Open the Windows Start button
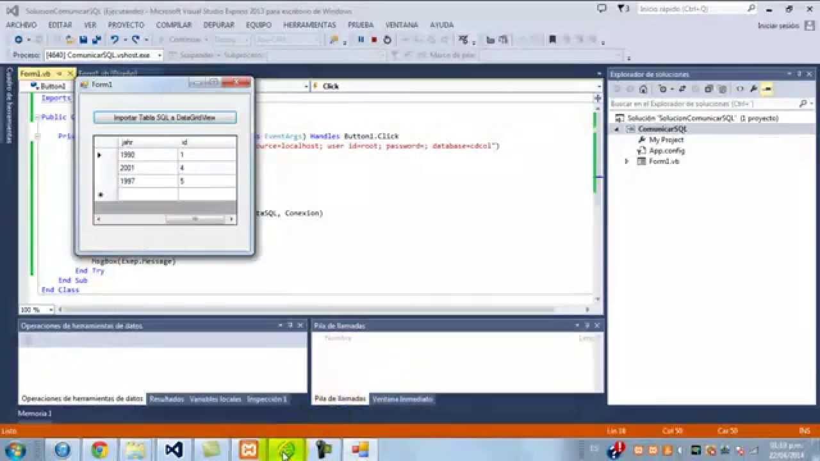Image resolution: width=820 pixels, height=461 pixels. tap(14, 449)
